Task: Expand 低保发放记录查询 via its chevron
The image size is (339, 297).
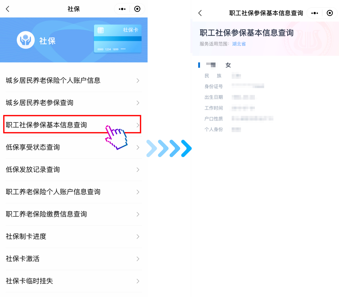Action: (138, 170)
